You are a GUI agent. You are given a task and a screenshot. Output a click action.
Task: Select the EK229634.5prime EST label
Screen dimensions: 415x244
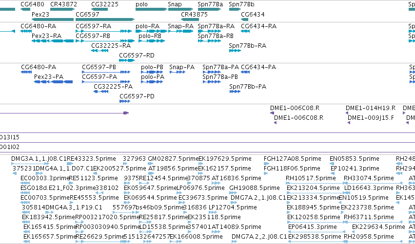pos(378,227)
